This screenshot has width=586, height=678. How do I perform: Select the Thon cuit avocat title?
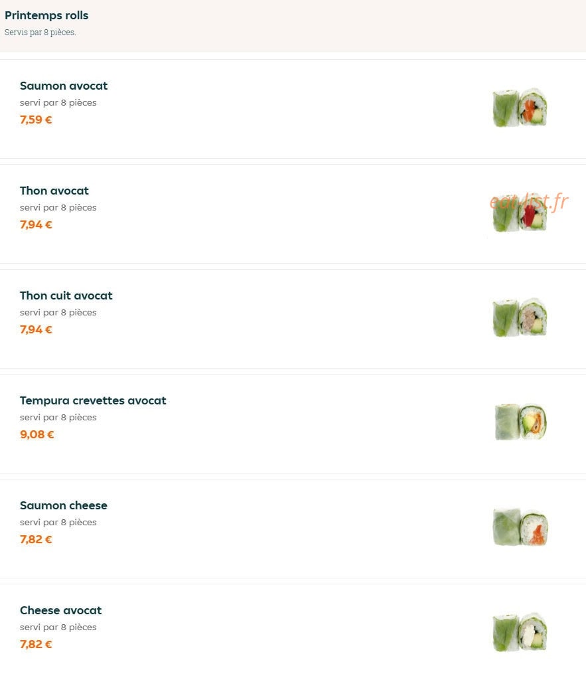coord(66,296)
